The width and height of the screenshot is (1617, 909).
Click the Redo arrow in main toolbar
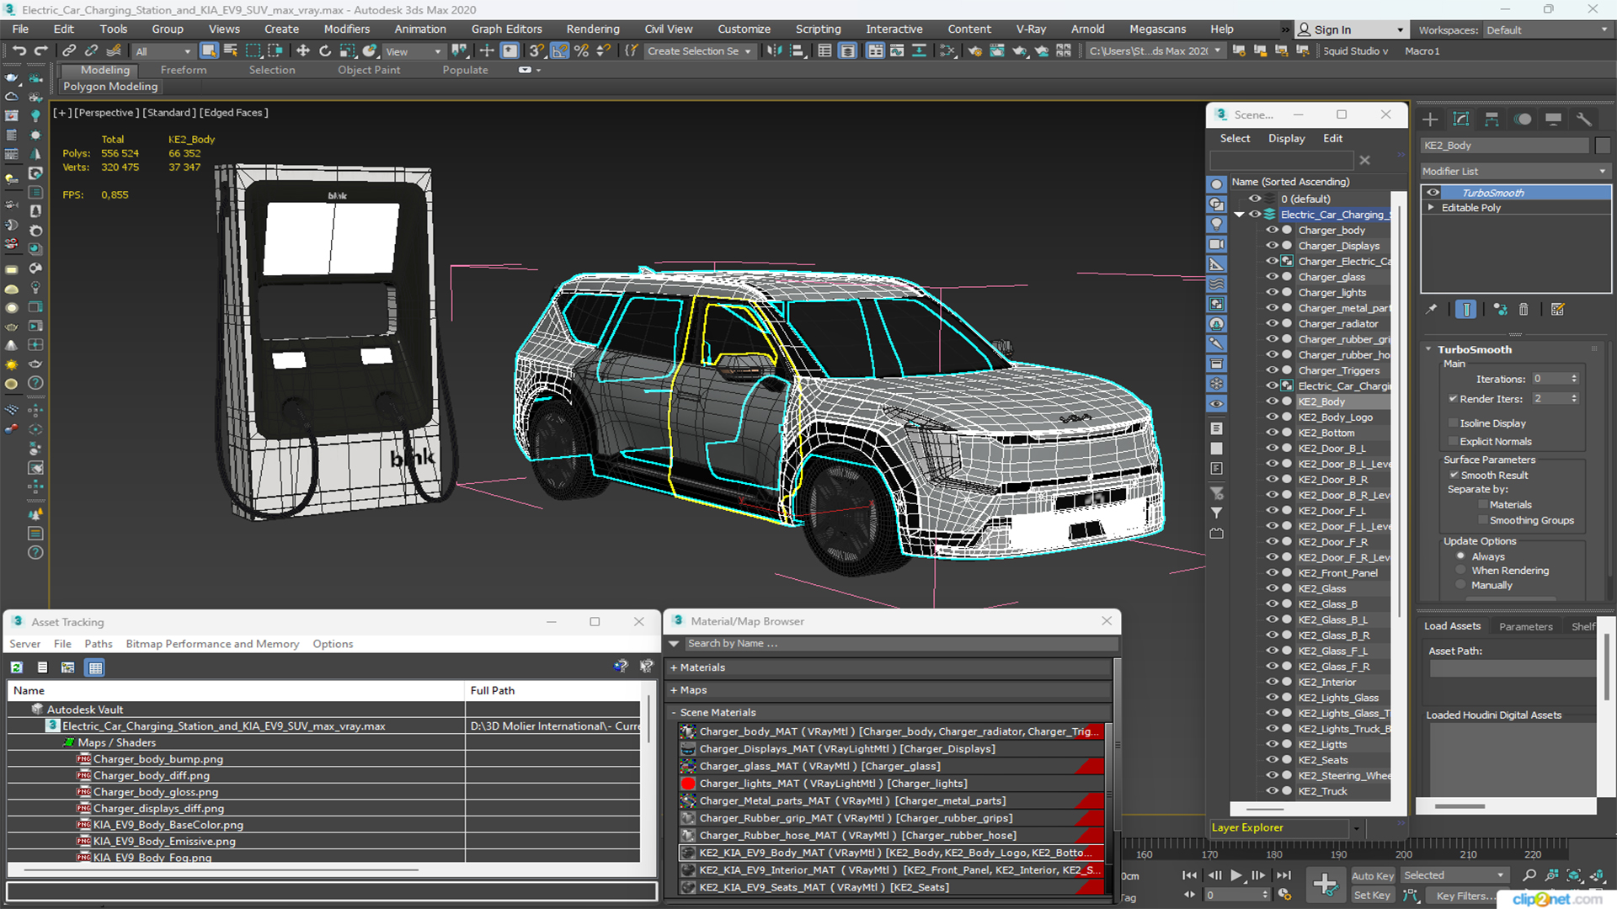pos(40,51)
